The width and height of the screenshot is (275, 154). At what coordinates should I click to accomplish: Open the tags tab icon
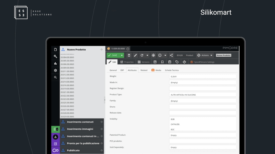tap(177, 62)
